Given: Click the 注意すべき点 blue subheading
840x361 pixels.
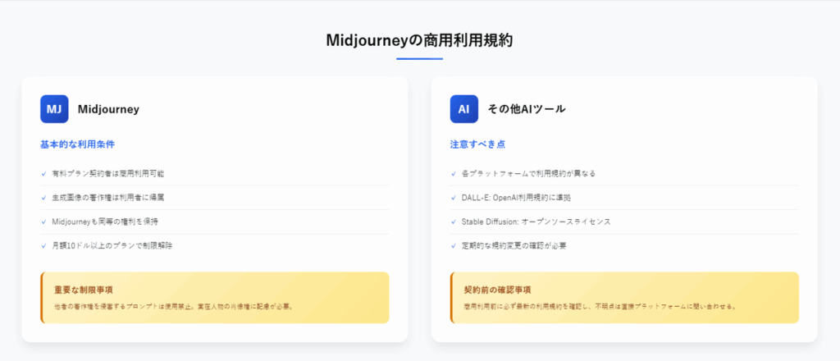Looking at the screenshot, I should coord(478,144).
